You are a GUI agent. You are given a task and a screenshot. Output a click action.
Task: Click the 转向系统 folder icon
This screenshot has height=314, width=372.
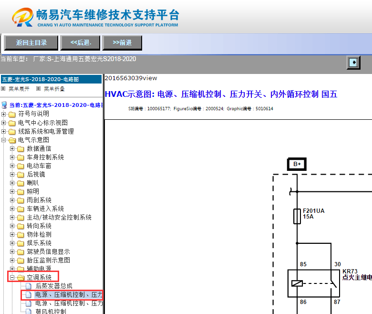tap(21, 226)
